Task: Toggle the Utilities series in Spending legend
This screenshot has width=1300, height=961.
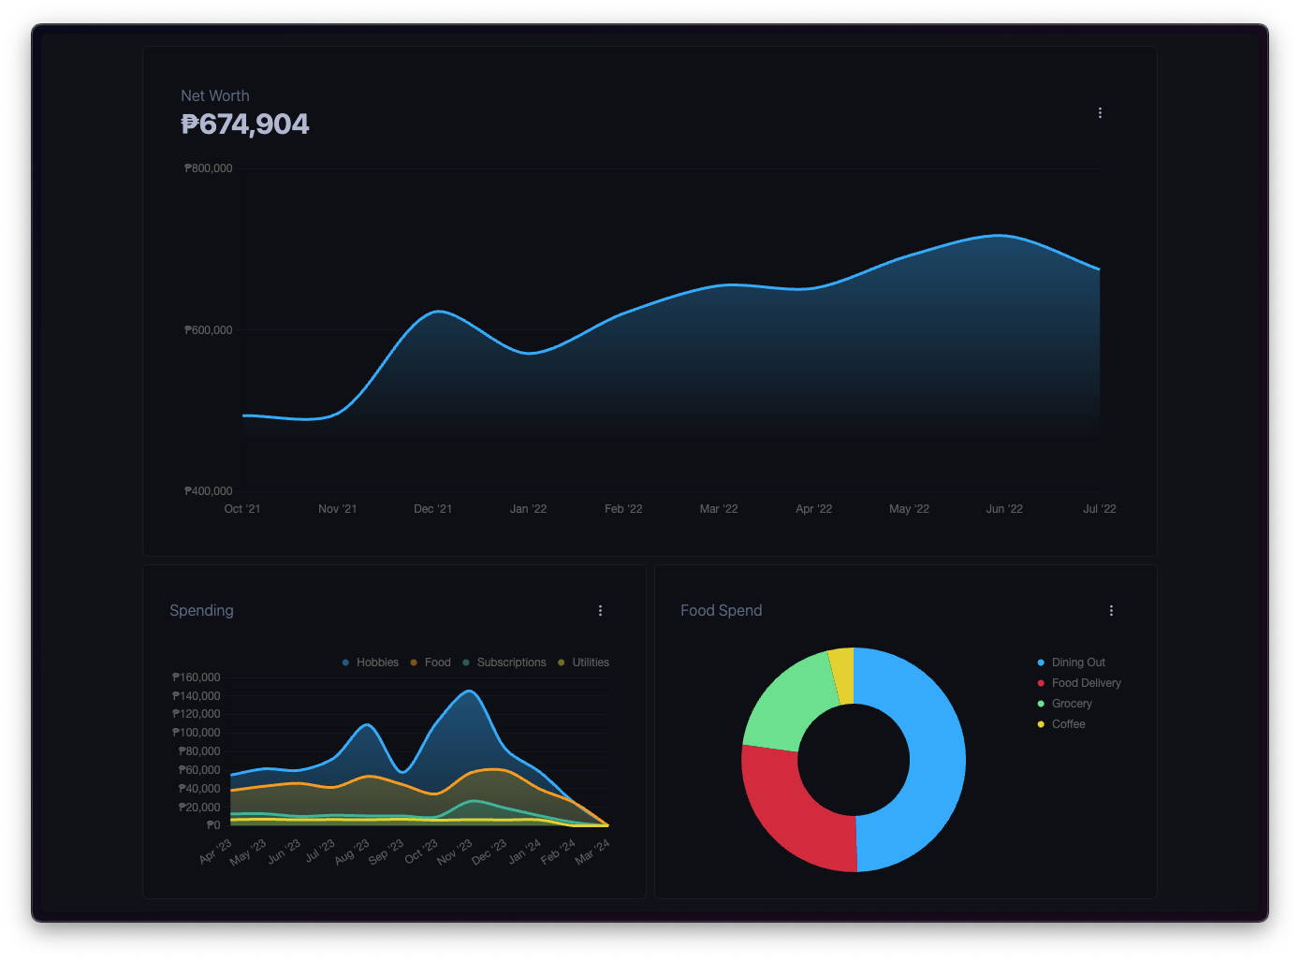Action: (x=583, y=663)
